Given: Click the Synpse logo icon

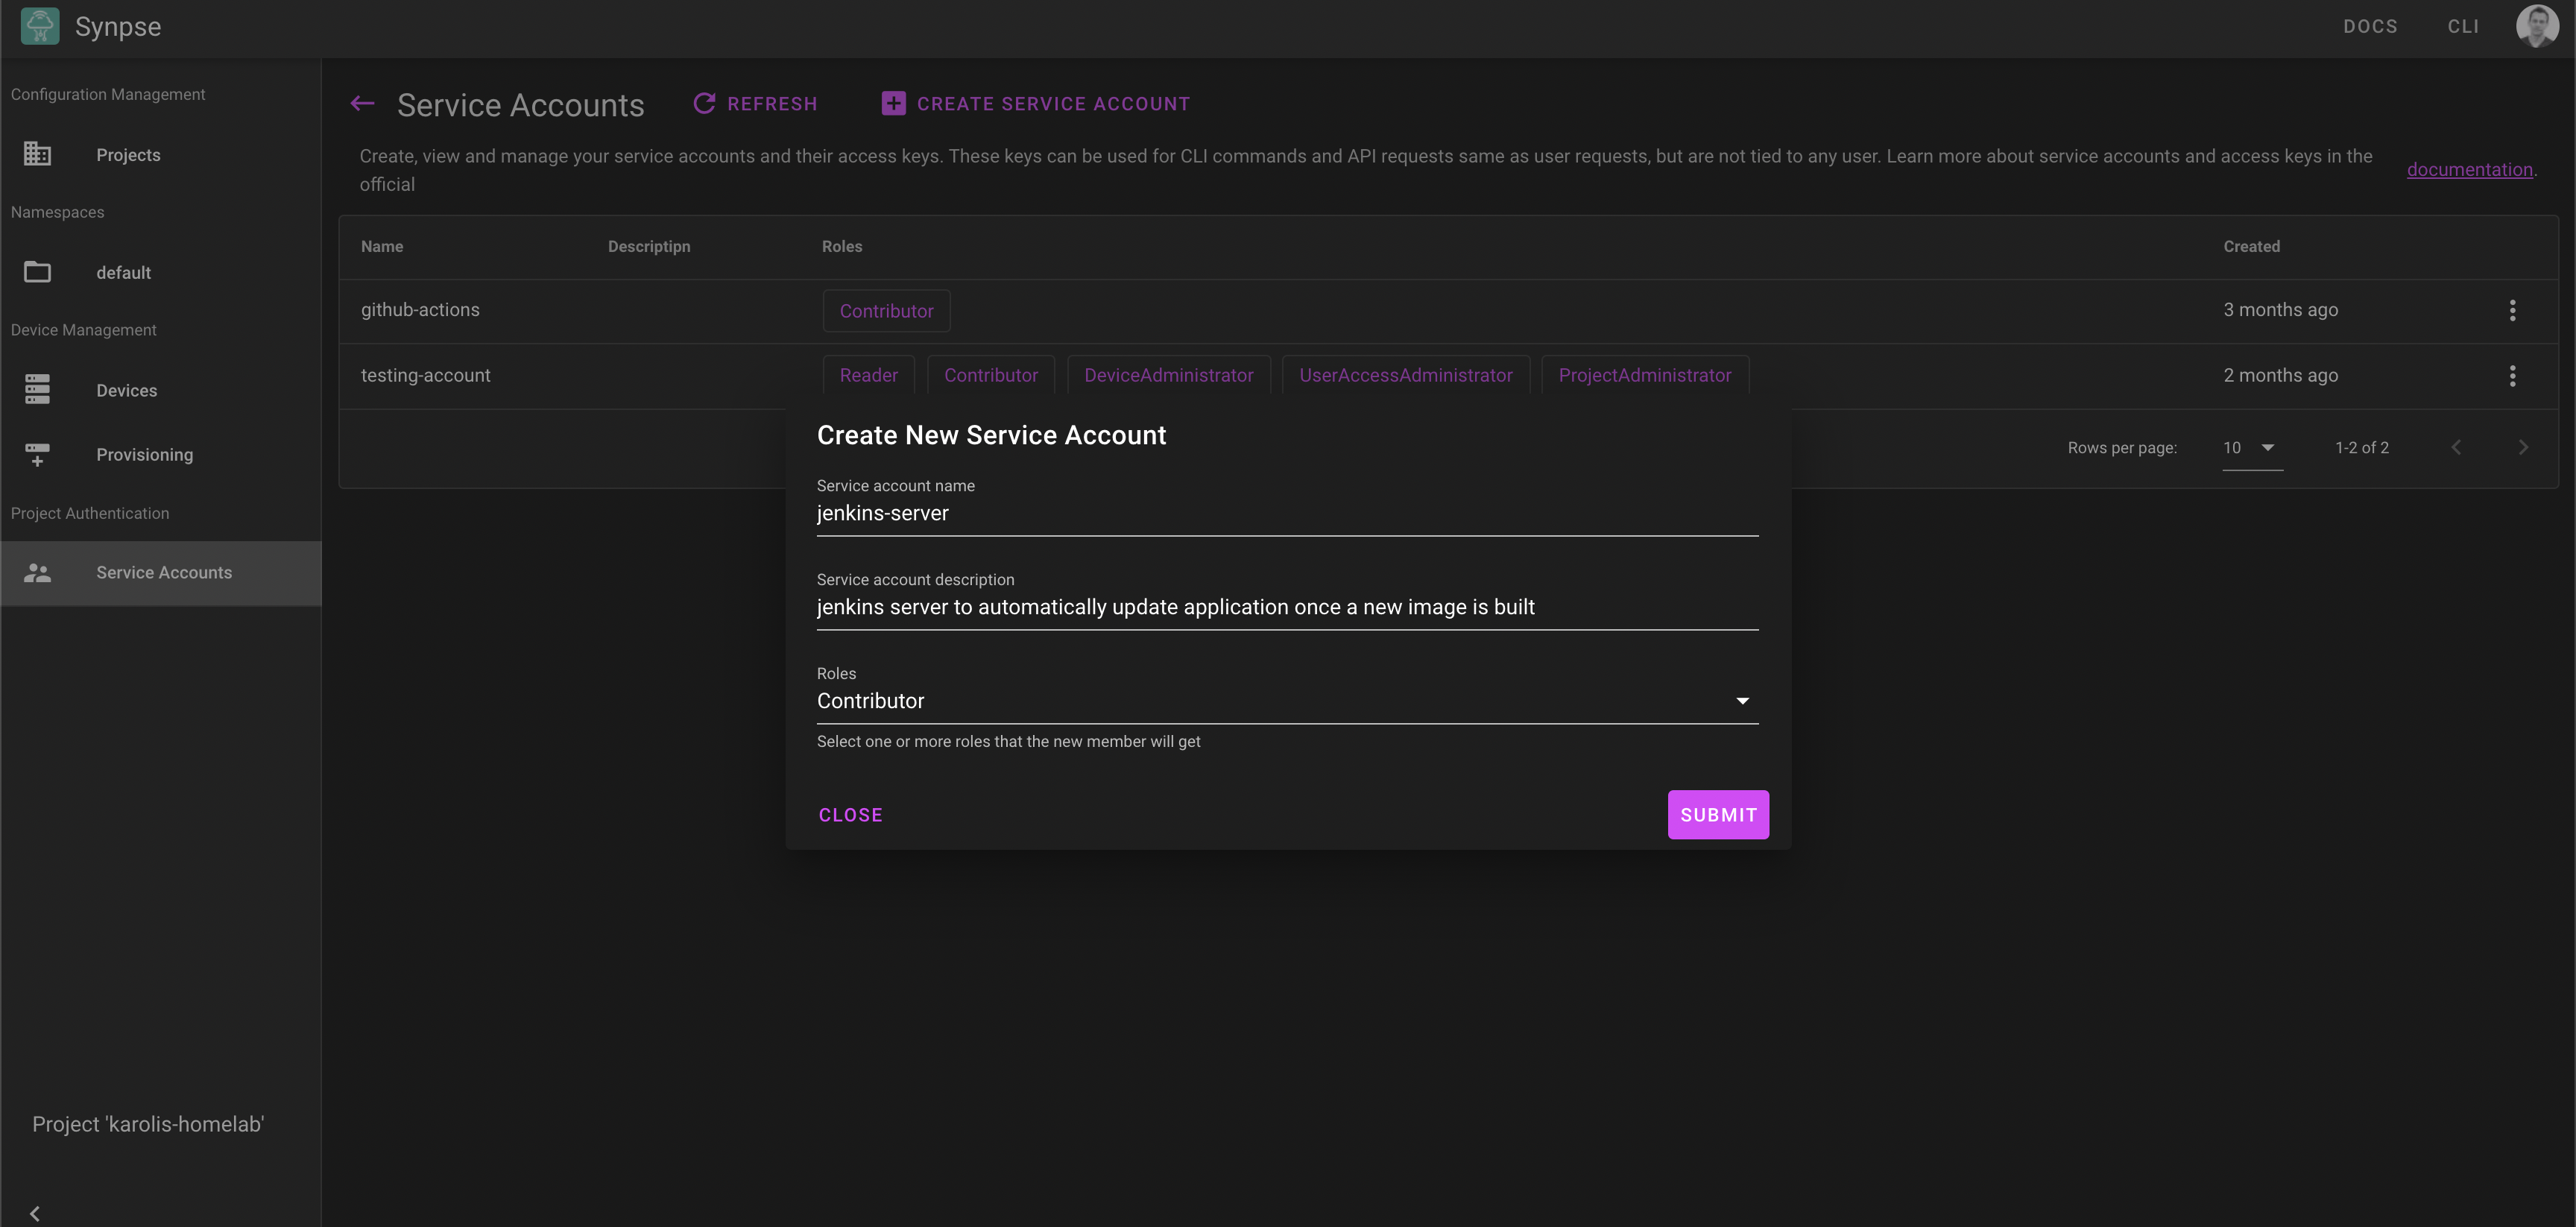Looking at the screenshot, I should coord(40,26).
